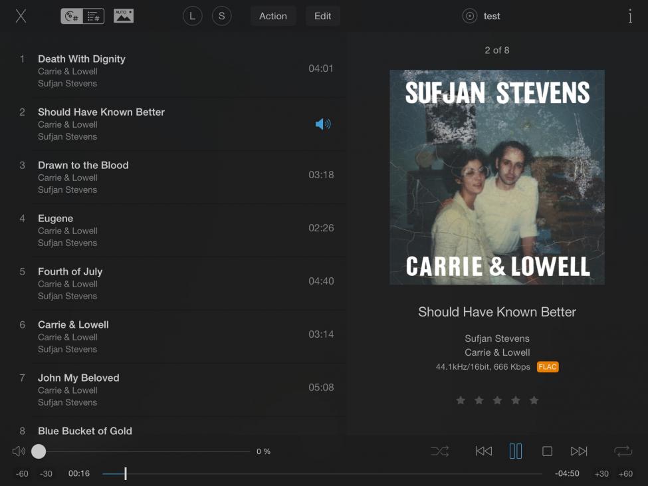648x486 pixels.
Task: Close the playlist view with the X icon
Action: pos(21,16)
